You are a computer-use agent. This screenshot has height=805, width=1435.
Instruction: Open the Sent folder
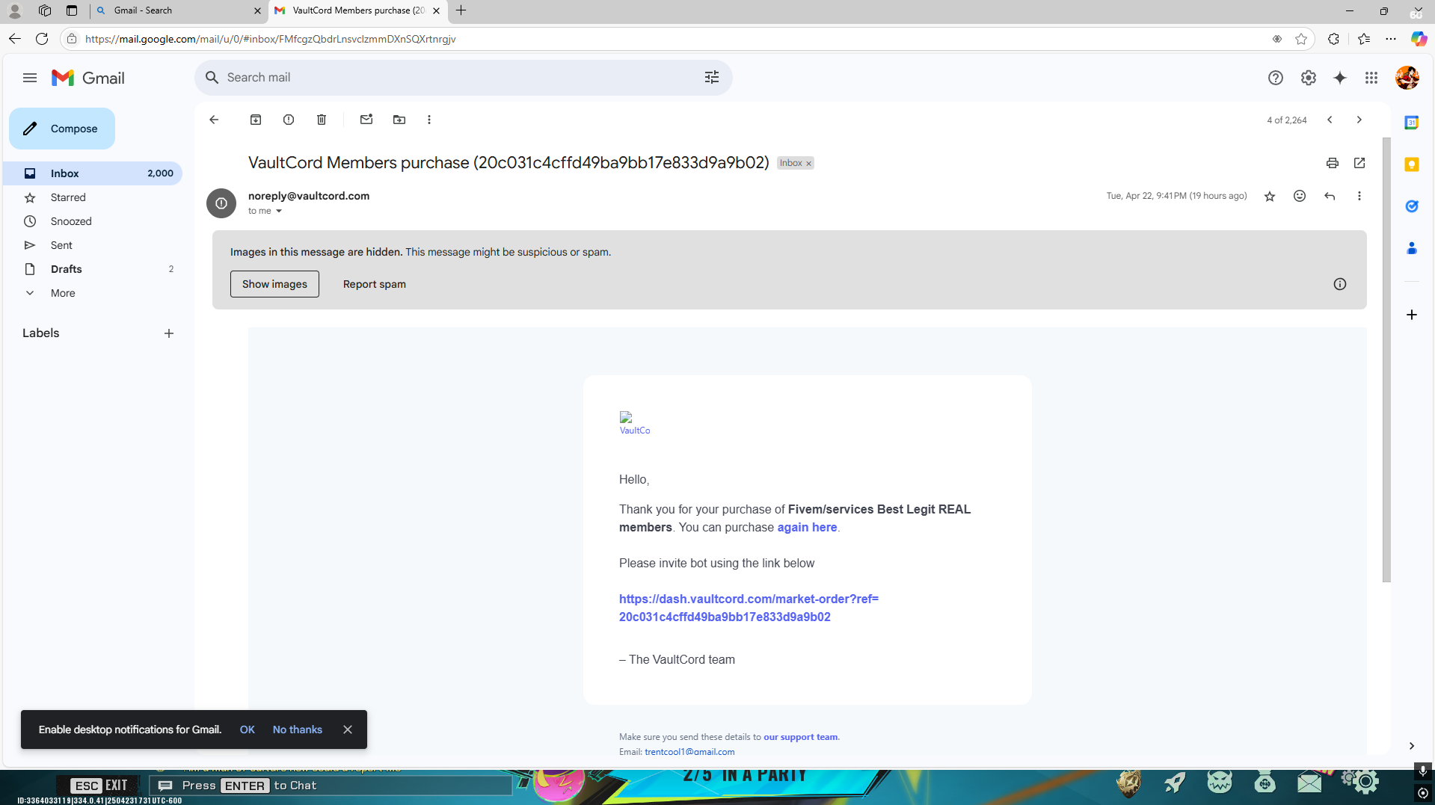tap(61, 245)
